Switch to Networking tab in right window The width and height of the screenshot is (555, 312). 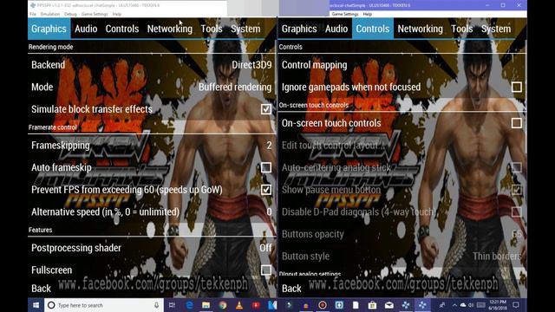tap(420, 29)
